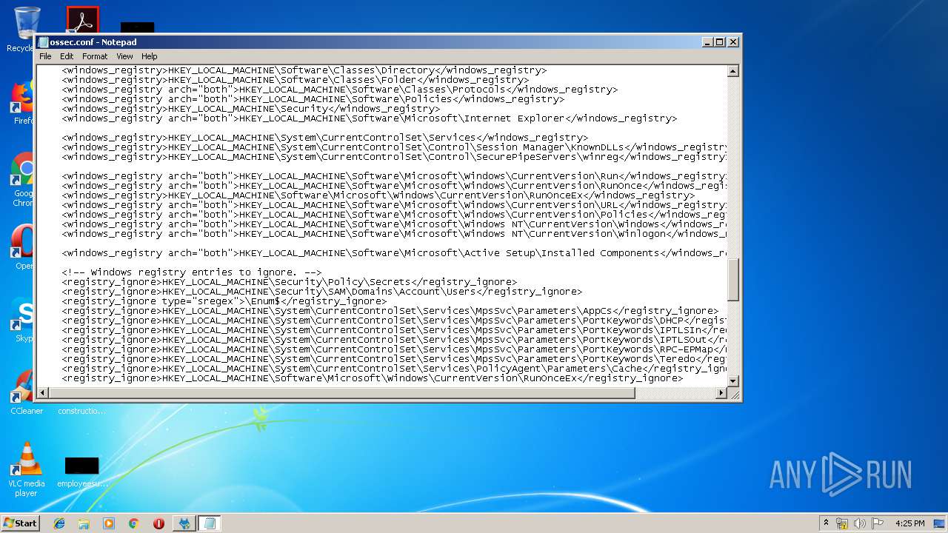Viewport: 948px width, 533px height.
Task: Open the Edit menu
Action: pos(67,56)
